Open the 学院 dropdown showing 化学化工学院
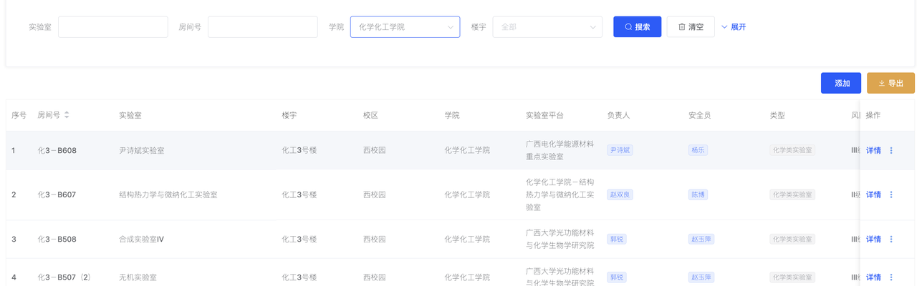 tap(405, 26)
